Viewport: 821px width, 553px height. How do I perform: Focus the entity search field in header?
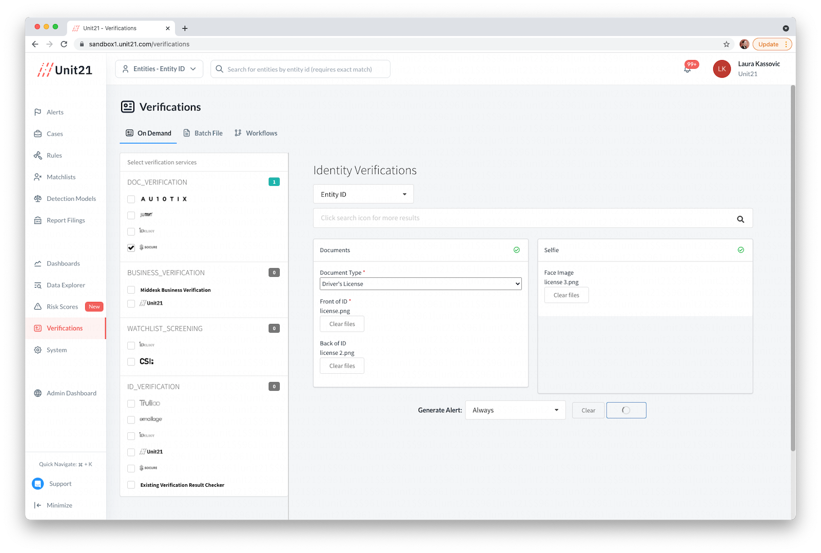(x=300, y=69)
